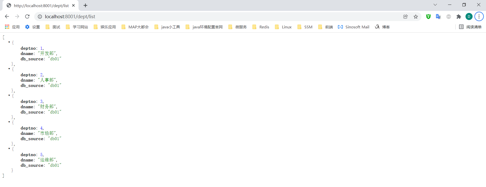Screen dimensions: 486x187
Task: Open the Redis bookmark folder
Action: click(261, 27)
